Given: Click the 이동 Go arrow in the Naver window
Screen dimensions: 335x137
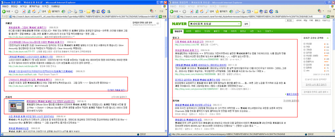Looking at the screenshot, I should [331, 16].
